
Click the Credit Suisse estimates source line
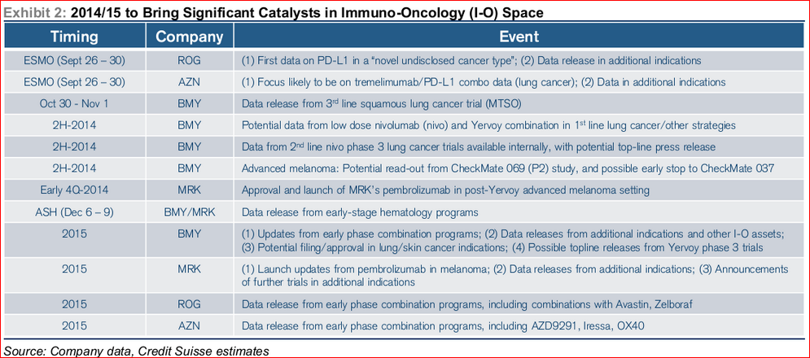[x=137, y=351]
